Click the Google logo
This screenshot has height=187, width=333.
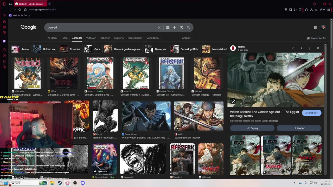28,27
